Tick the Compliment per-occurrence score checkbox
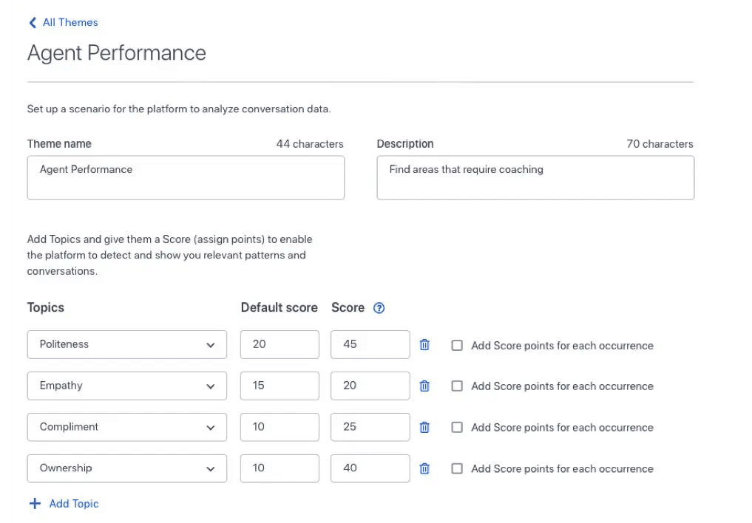Image resolution: width=752 pixels, height=523 pixels. click(x=457, y=427)
